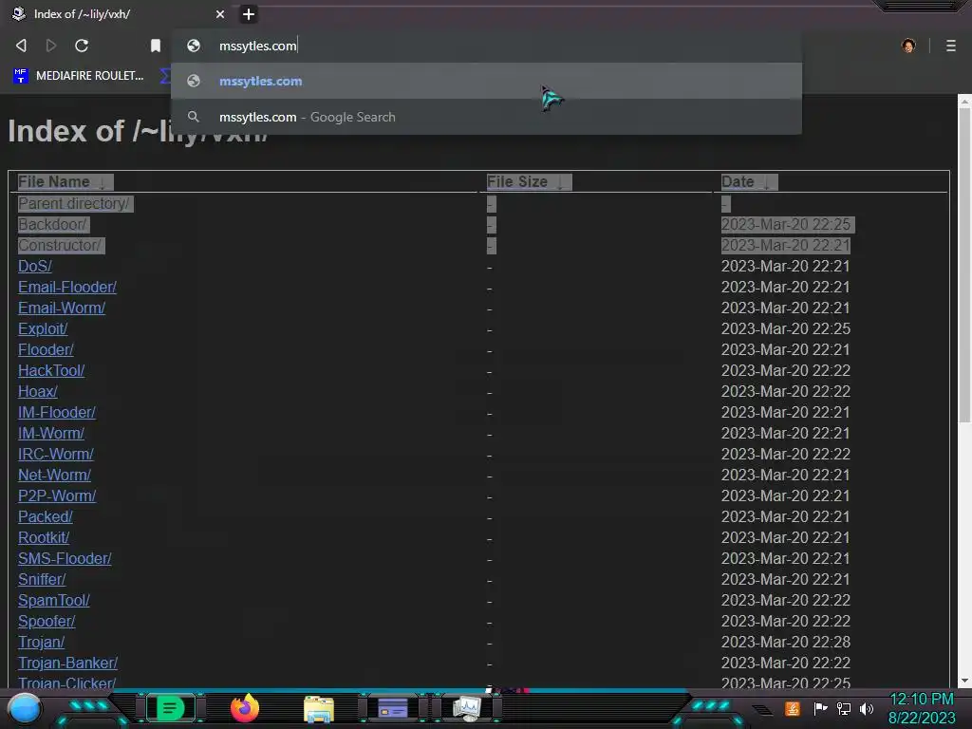This screenshot has width=972, height=729.
Task: Open the Backdoor/ folder
Action: pyautogui.click(x=52, y=224)
